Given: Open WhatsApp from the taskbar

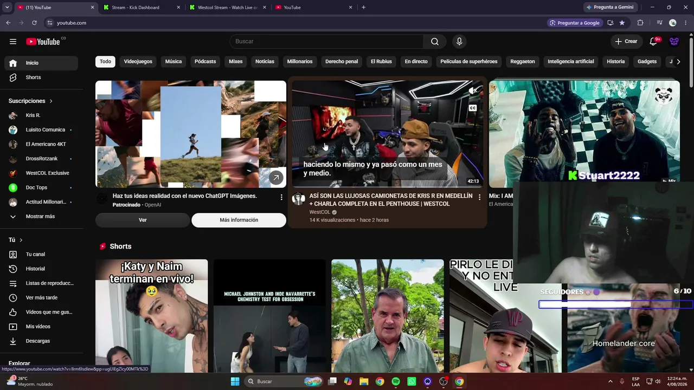Looking at the screenshot, I should tap(412, 381).
